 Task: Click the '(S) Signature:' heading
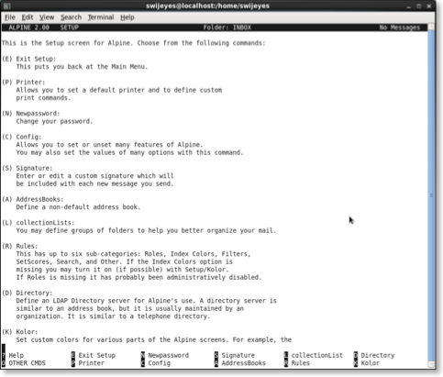tap(28, 168)
